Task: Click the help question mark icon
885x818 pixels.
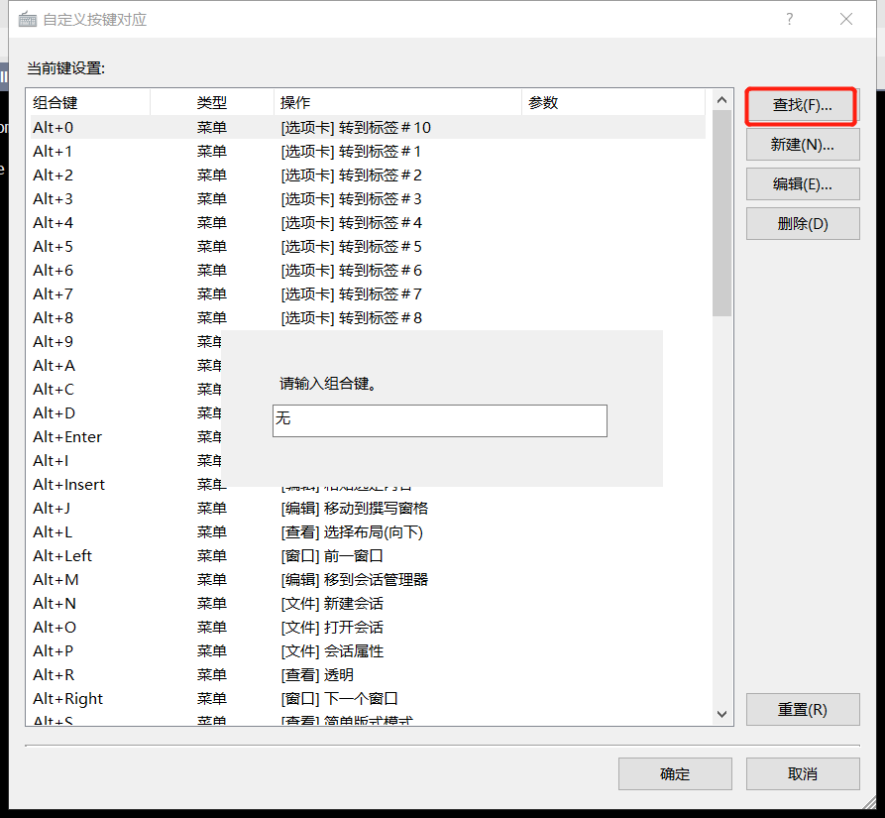Action: 789,20
